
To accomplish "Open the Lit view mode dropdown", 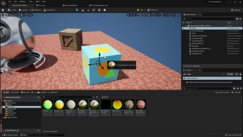I will 23,15.
